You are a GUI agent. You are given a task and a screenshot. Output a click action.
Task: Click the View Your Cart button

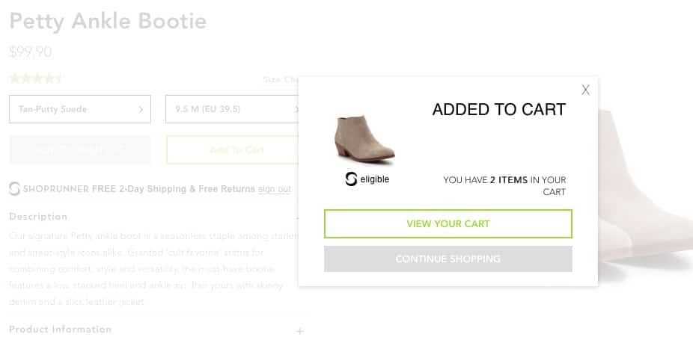[448, 224]
